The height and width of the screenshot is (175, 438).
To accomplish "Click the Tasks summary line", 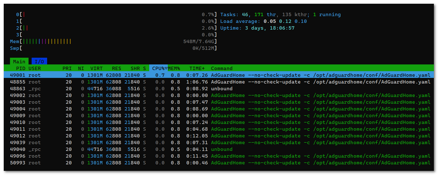I will (x=280, y=15).
